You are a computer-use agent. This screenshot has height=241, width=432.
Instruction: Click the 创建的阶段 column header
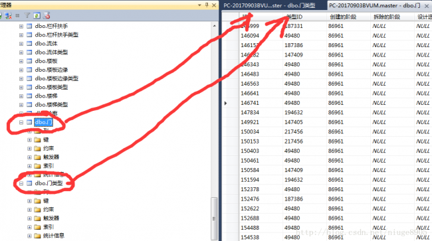[x=343, y=17]
